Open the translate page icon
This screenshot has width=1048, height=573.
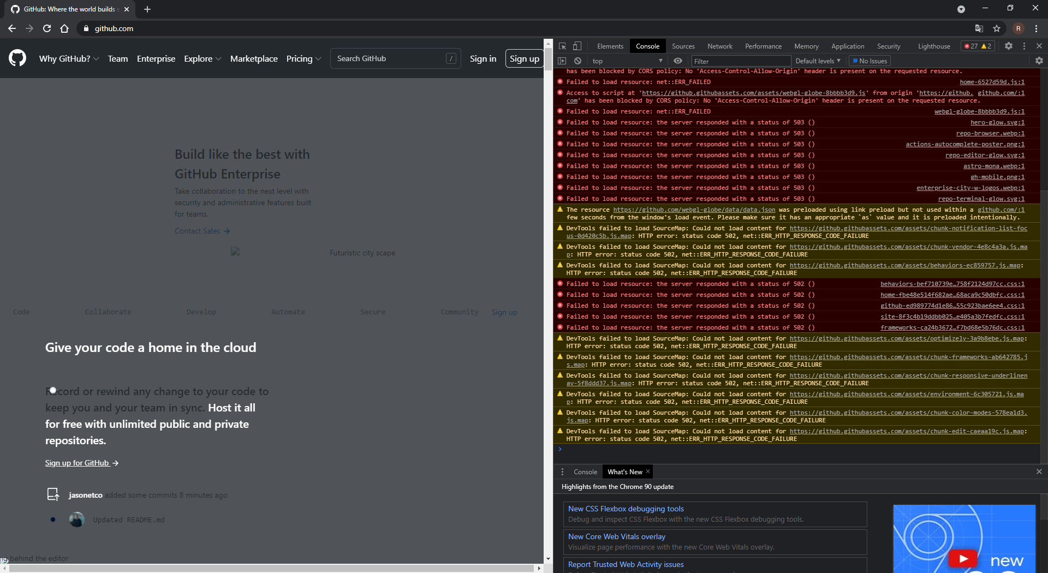coord(979,28)
